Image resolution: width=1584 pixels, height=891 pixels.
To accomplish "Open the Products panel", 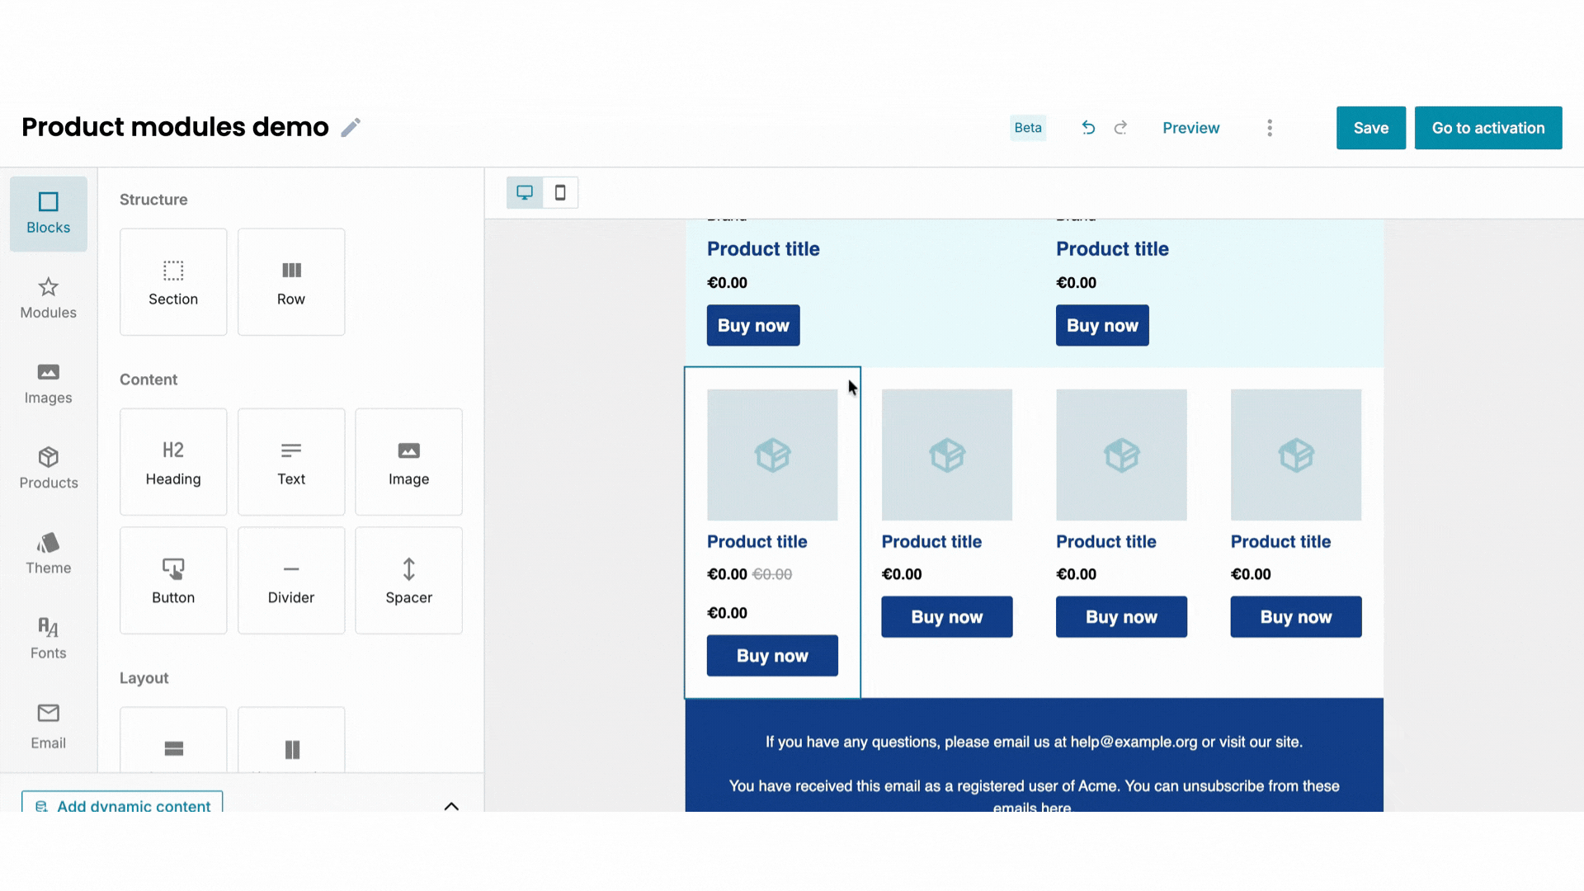I will tap(48, 469).
